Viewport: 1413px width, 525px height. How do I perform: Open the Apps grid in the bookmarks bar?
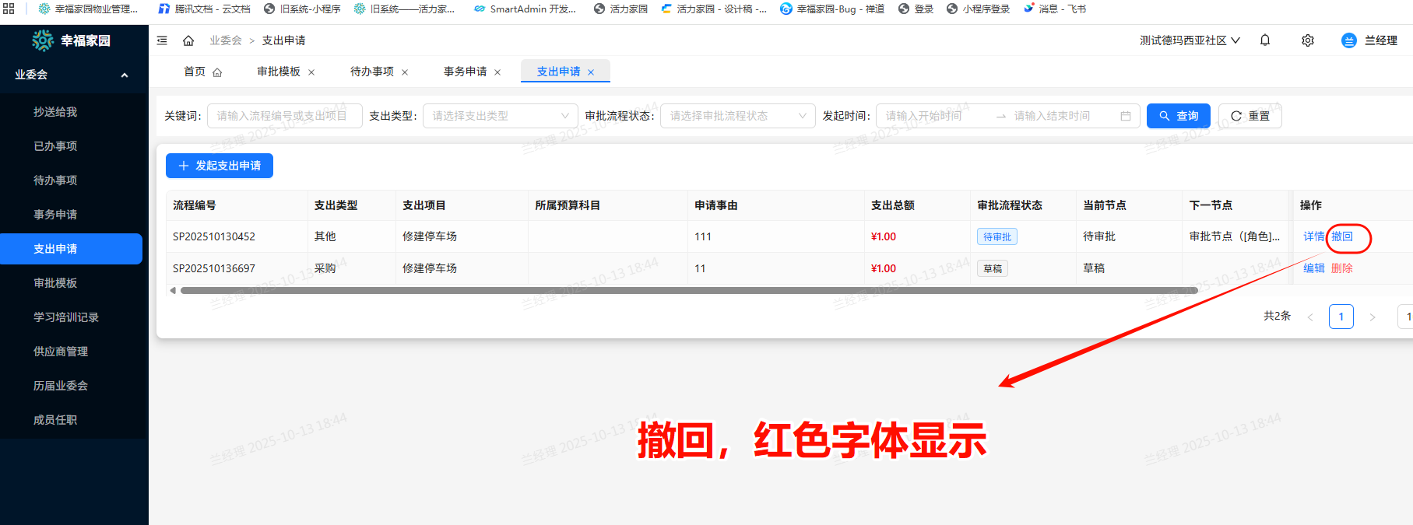(9, 9)
